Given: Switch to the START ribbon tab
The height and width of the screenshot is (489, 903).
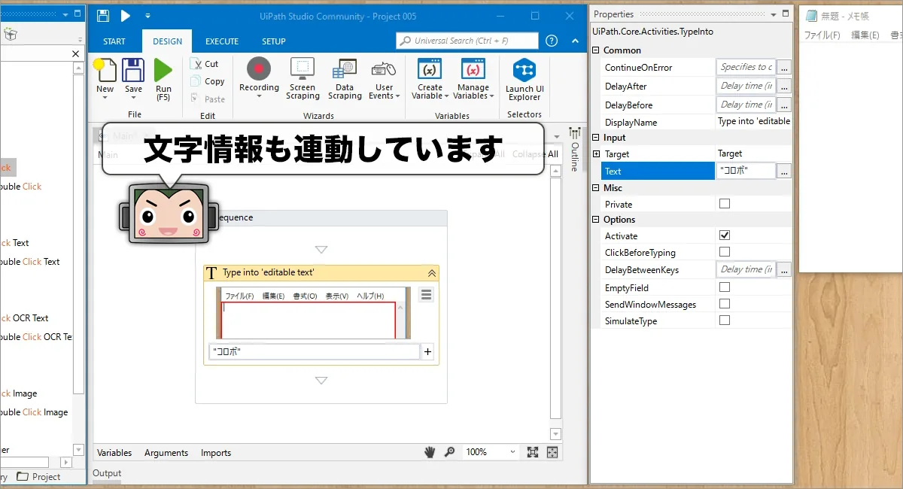Looking at the screenshot, I should pos(114,41).
